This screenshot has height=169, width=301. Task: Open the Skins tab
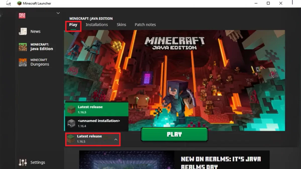121,25
